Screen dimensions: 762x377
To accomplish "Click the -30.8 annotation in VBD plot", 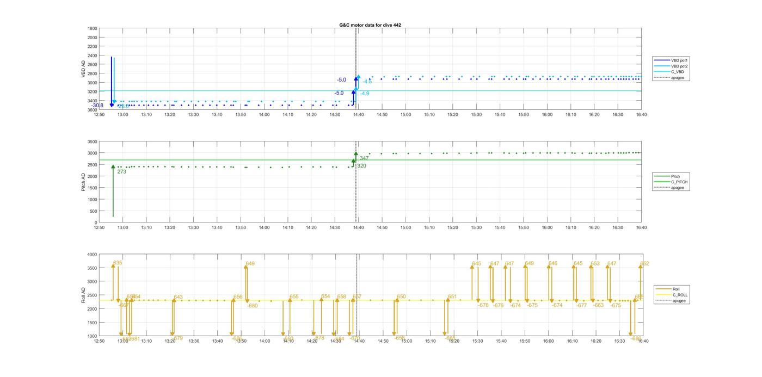I will pyautogui.click(x=97, y=106).
